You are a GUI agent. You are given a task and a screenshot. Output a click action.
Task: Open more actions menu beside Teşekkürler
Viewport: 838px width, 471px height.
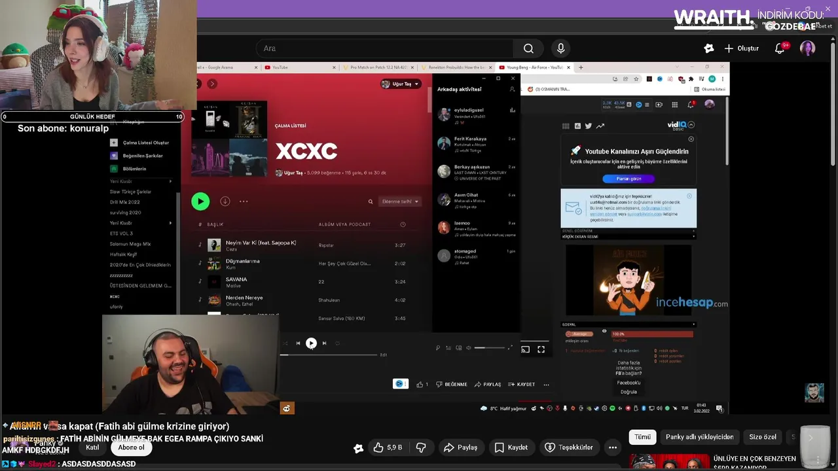(x=613, y=447)
